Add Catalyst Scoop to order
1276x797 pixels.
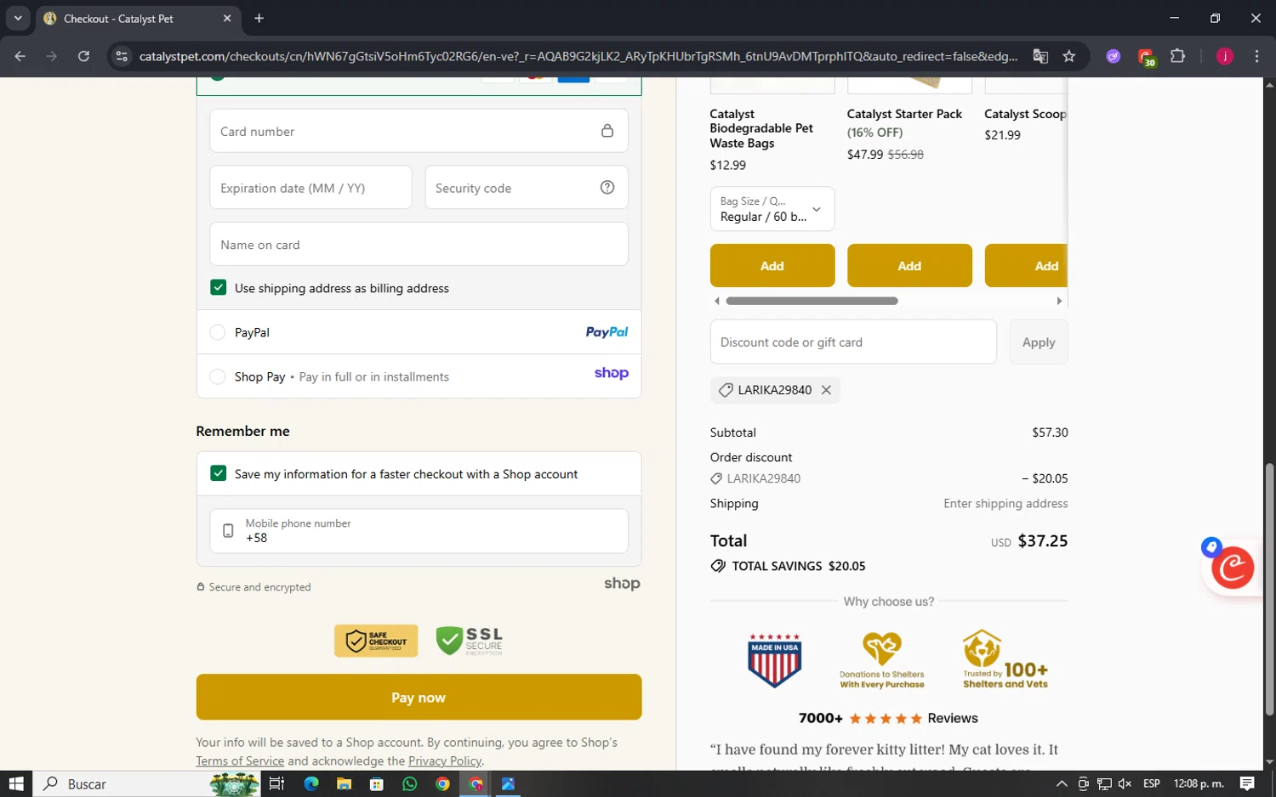coord(1026,266)
